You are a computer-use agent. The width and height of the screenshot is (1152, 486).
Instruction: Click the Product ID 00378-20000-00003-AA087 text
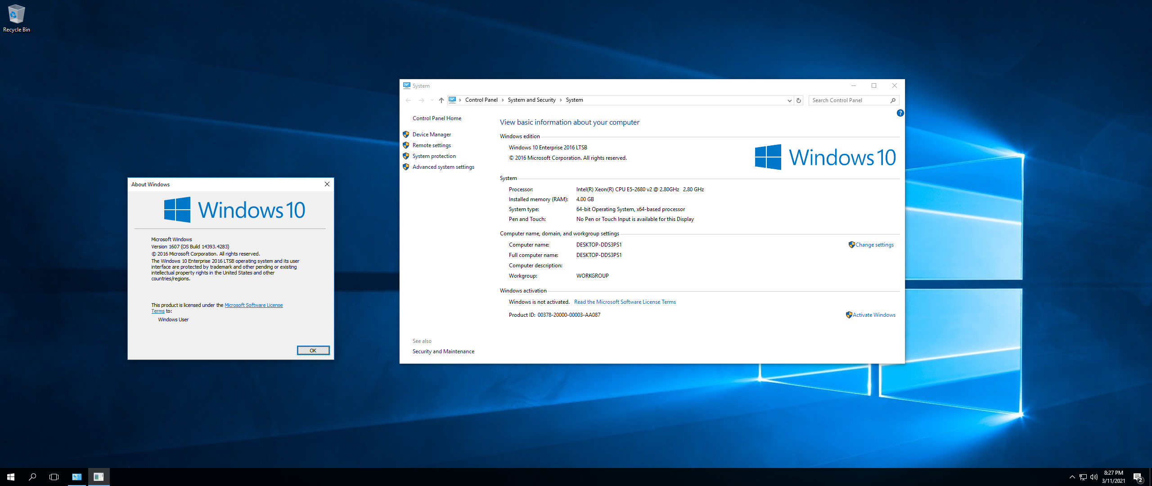569,315
